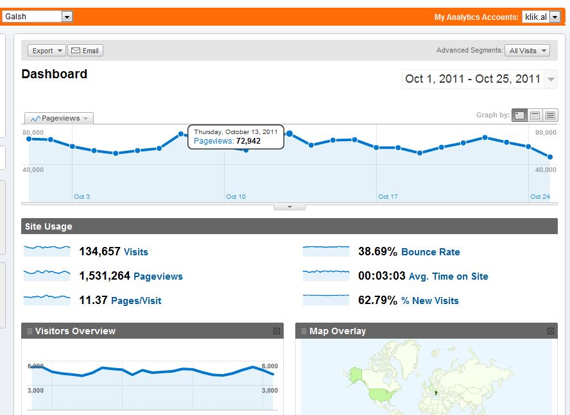Open the klik.al accounts dropdown
The image size is (570, 415).
(x=541, y=17)
